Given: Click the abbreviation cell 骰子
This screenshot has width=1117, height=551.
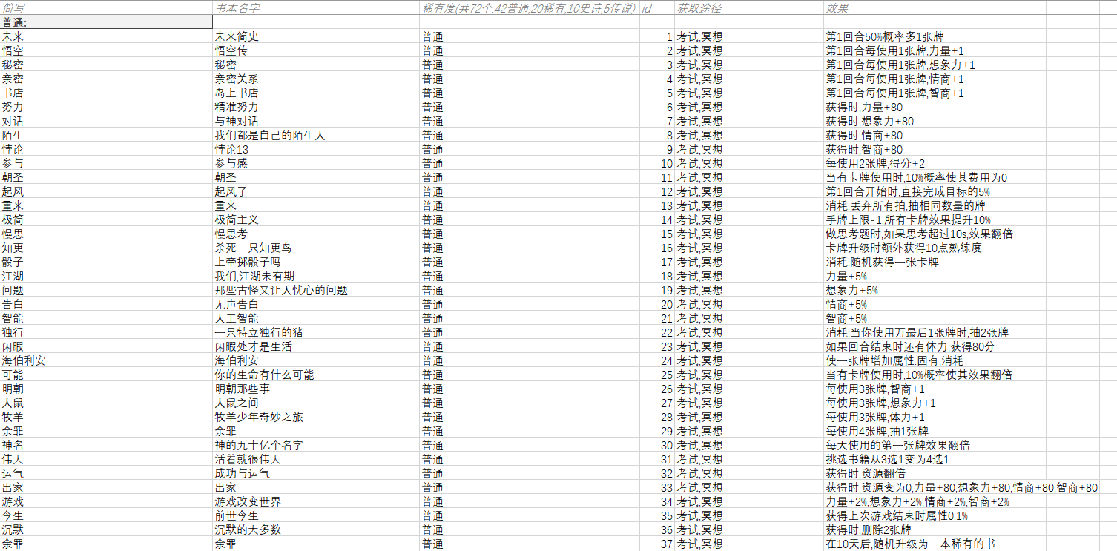Looking at the screenshot, I should (x=106, y=262).
